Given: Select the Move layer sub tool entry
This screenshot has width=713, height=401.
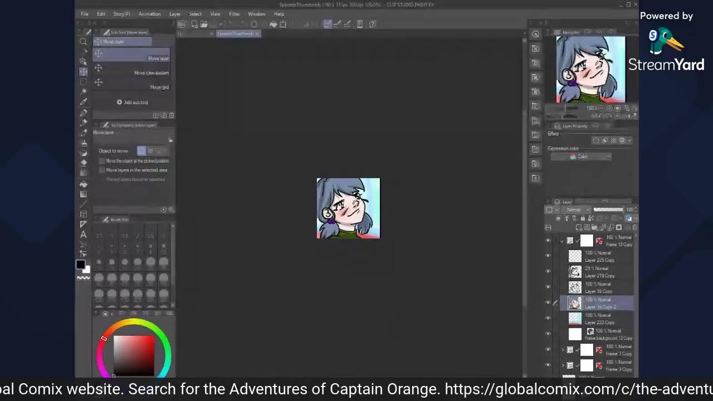Looking at the screenshot, I should pos(133,55).
